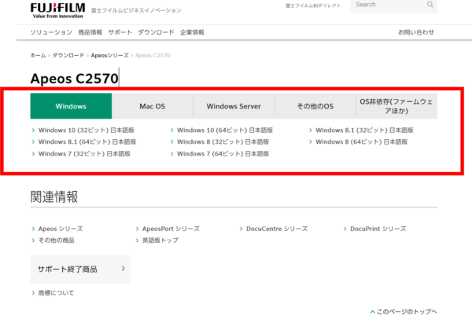Screen dimensions: 472x323
Task: Open the ソリューション menu
Action: pyautogui.click(x=52, y=32)
